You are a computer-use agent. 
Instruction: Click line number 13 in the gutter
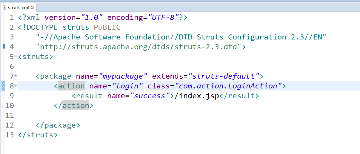(x=10, y=135)
